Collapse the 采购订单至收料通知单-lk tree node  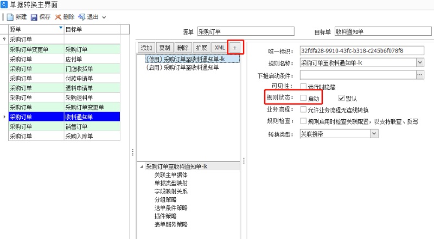pyautogui.click(x=142, y=167)
